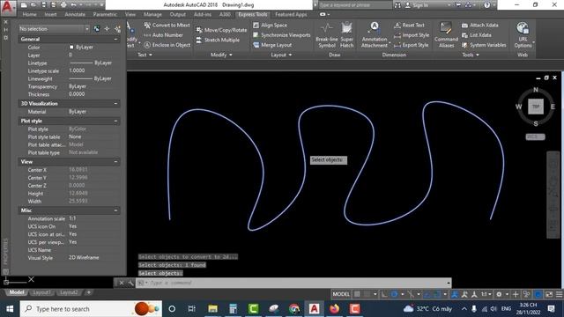Toggle drawing grid display in status bar
Image resolution: width=564 pixels, height=317 pixels.
[357, 294]
